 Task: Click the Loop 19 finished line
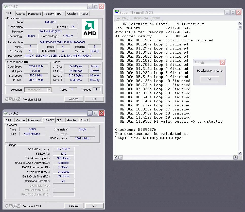(155, 117)
